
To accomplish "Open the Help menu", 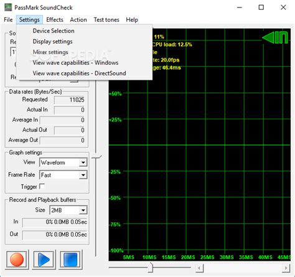I will pos(132,20).
